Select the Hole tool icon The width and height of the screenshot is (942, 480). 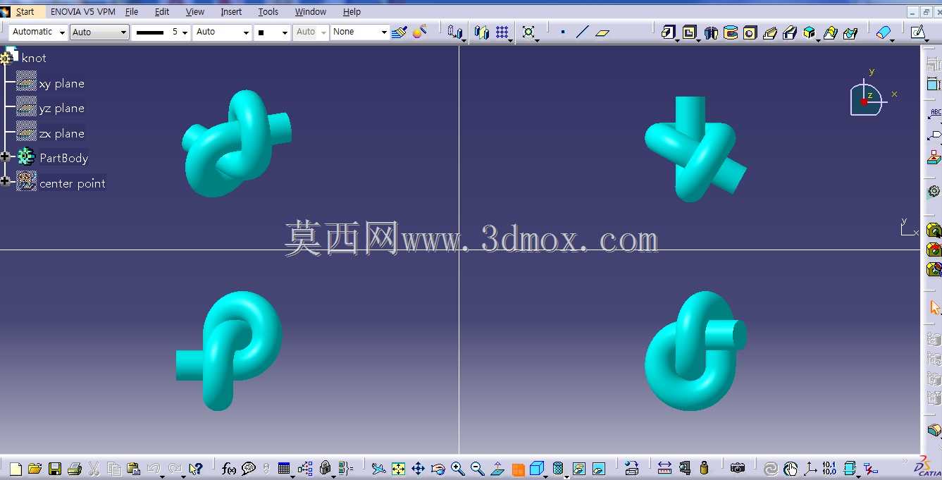750,32
